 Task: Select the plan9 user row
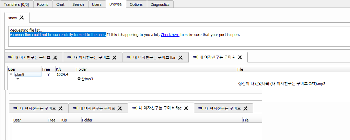(x=178, y=74)
